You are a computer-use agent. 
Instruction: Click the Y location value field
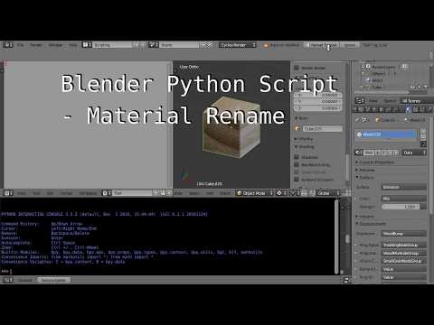(x=318, y=101)
